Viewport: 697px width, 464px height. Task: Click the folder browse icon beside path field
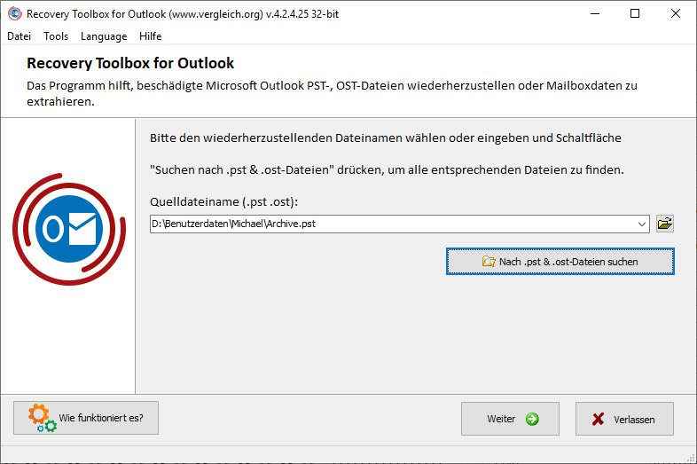pyautogui.click(x=664, y=224)
